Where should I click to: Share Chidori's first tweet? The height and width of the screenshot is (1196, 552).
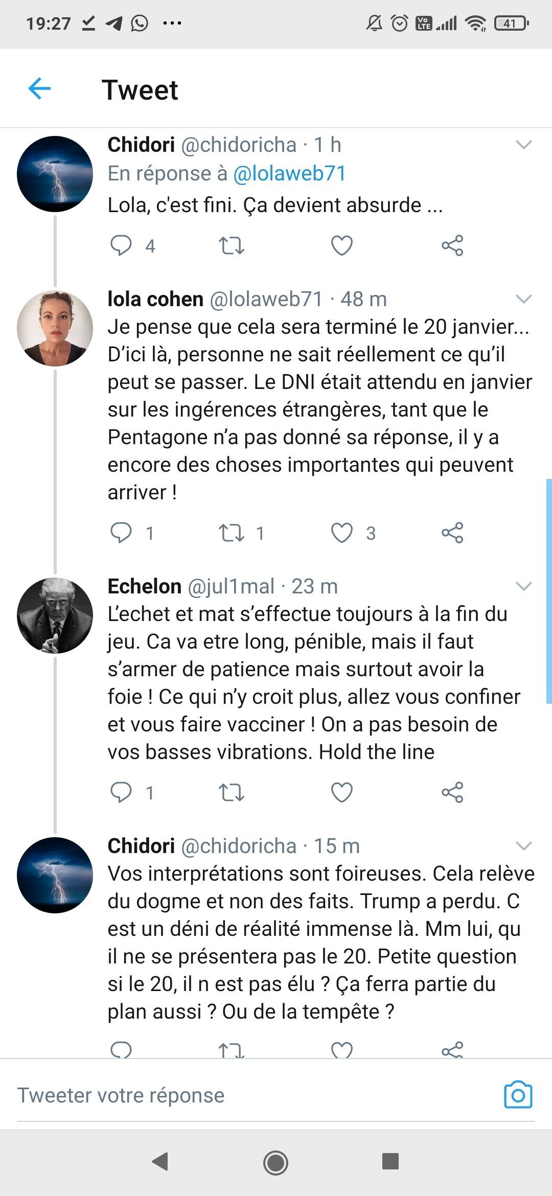[452, 245]
